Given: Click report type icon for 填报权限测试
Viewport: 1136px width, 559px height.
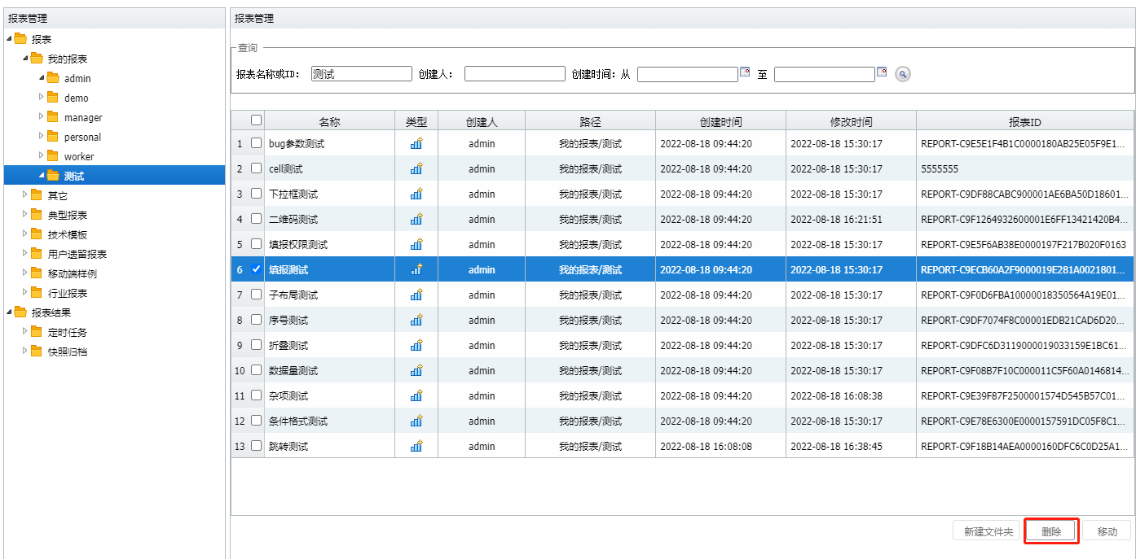Looking at the screenshot, I should [x=416, y=244].
